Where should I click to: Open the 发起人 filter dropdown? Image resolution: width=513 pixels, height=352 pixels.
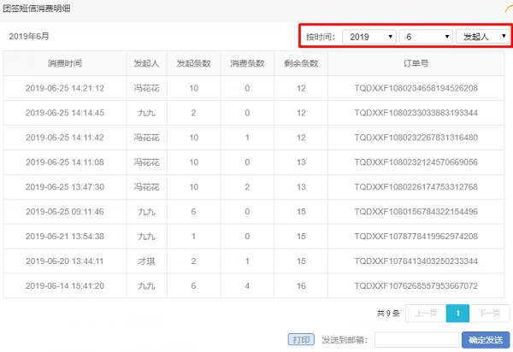pyautogui.click(x=482, y=37)
